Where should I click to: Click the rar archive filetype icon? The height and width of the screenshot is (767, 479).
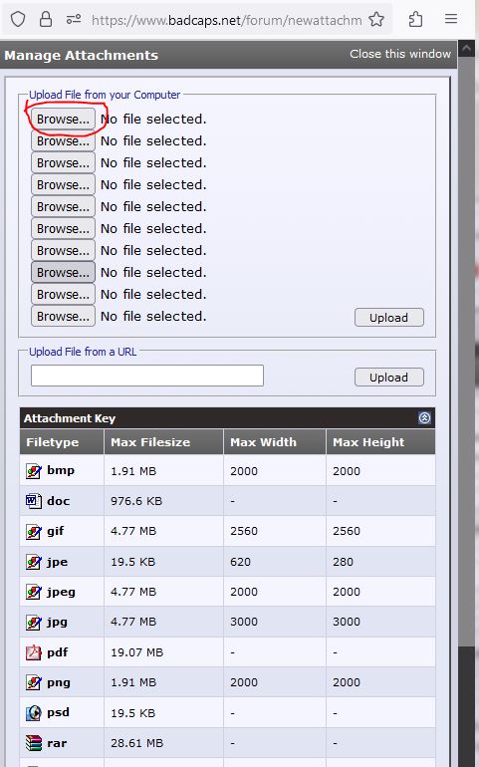(33, 743)
